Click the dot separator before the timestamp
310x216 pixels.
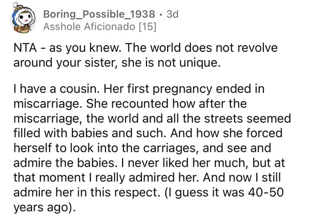(x=161, y=15)
